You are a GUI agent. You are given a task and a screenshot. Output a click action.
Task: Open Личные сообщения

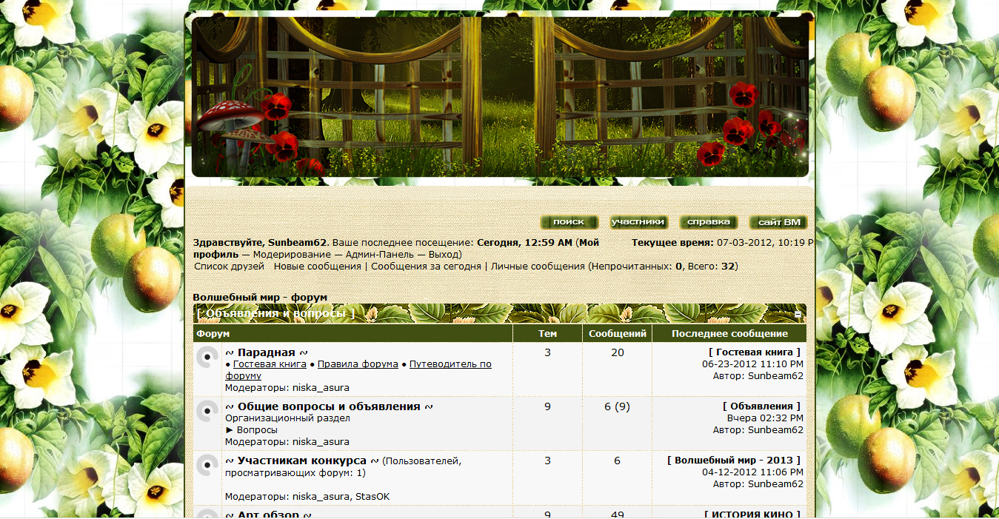coord(538,266)
